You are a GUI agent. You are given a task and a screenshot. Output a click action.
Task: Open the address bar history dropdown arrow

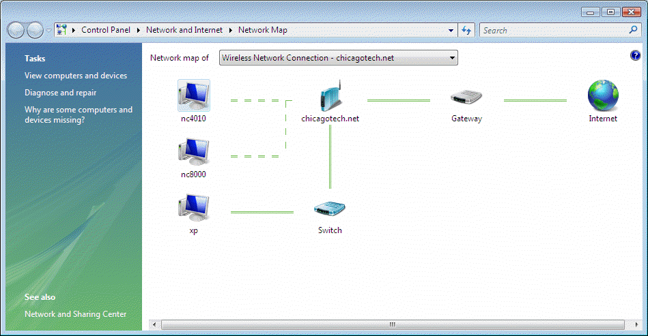(x=451, y=31)
